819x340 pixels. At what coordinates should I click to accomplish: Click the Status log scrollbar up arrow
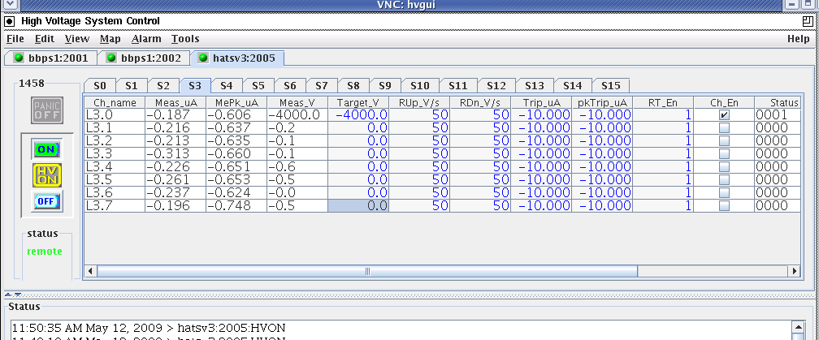(x=798, y=327)
